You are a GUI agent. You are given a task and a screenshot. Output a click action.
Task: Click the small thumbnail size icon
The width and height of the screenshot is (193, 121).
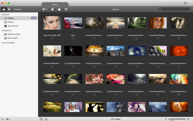(x=166, y=119)
